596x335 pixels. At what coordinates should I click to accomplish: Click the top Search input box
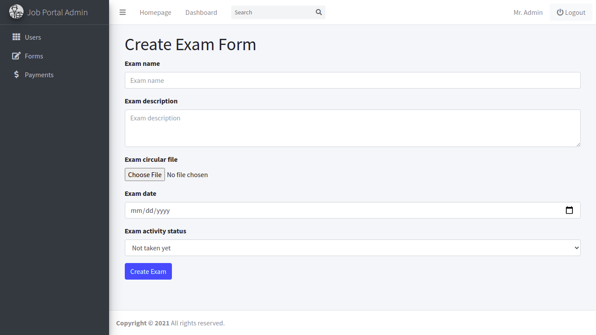[272, 12]
